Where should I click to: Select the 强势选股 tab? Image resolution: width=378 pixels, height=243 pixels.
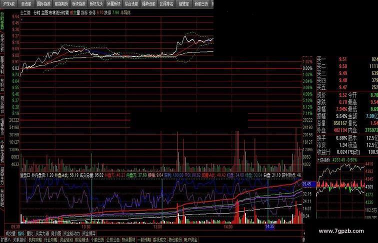(148, 4)
